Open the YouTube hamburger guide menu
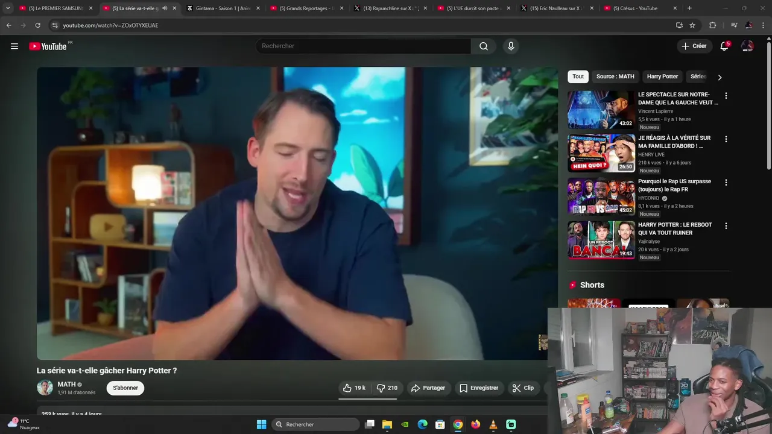772x434 pixels. 14,46
